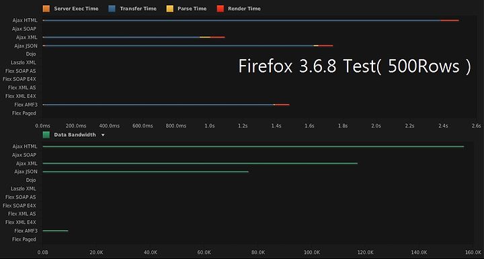The height and width of the screenshot is (259, 484).
Task: Click the 80.0K bandwidth axis label
Action: point(258,252)
